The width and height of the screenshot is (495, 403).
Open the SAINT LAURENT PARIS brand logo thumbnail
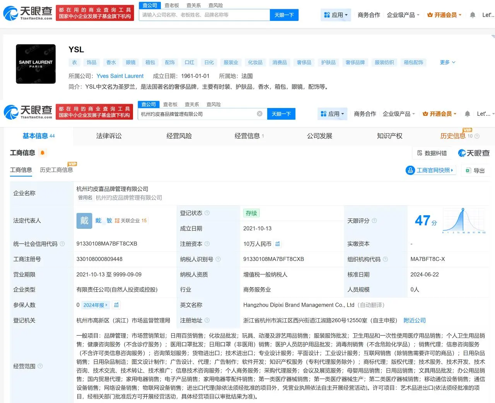pos(36,64)
